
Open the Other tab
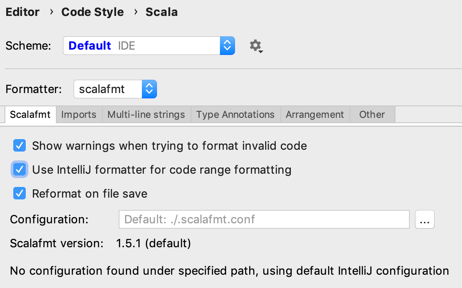[372, 115]
